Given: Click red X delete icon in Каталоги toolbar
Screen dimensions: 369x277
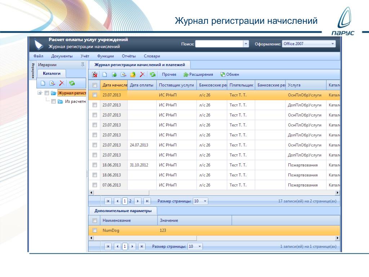Looking at the screenshot, I should [62, 83].
